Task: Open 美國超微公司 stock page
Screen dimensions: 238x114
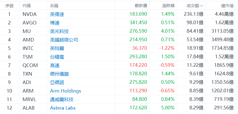Action: pyautogui.click(x=64, y=40)
